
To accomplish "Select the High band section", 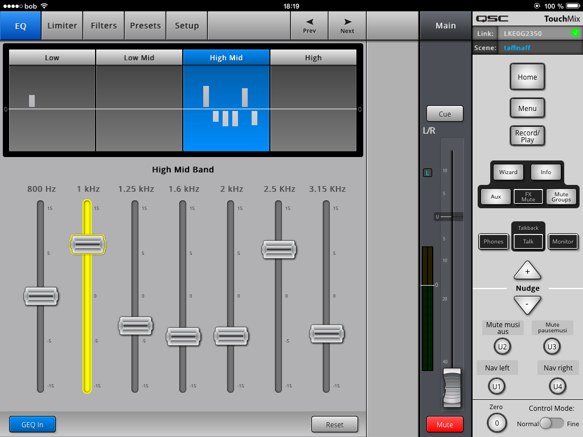I will click(313, 100).
